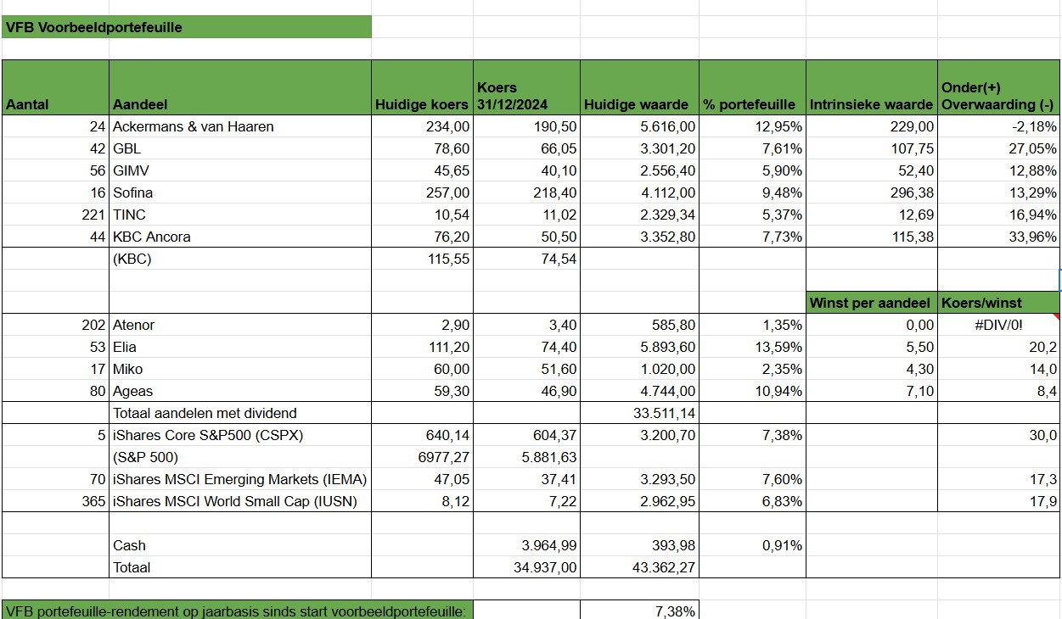The width and height of the screenshot is (1062, 619).
Task: Click the Onder(+) Overwaarding (-) header
Action: coord(998,87)
